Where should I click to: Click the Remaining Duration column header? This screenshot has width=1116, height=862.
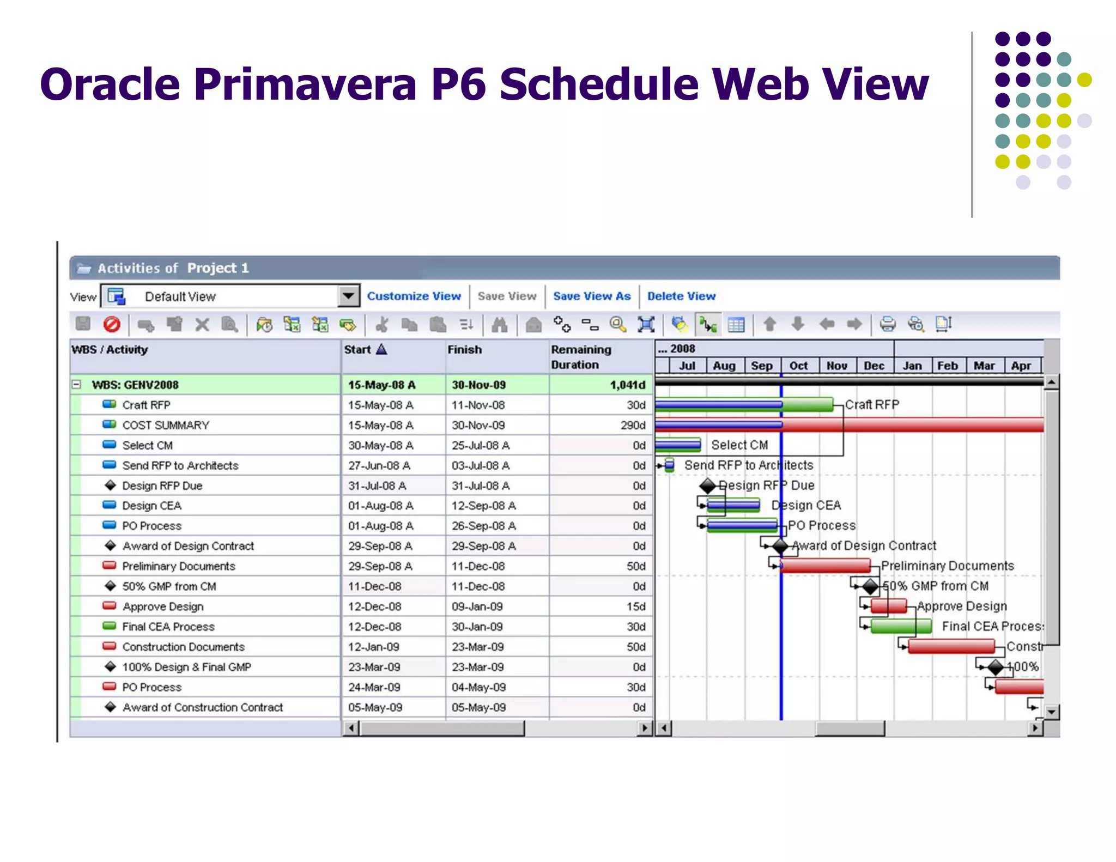[x=601, y=356]
